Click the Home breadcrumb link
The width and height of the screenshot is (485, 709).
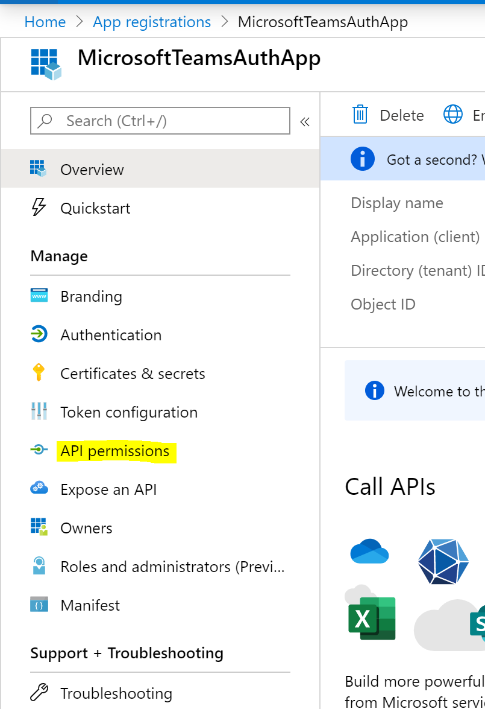(45, 22)
